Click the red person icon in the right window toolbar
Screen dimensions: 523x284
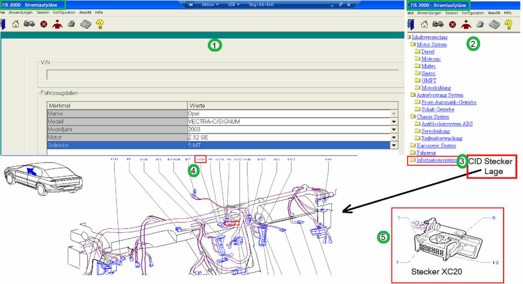click(466, 25)
